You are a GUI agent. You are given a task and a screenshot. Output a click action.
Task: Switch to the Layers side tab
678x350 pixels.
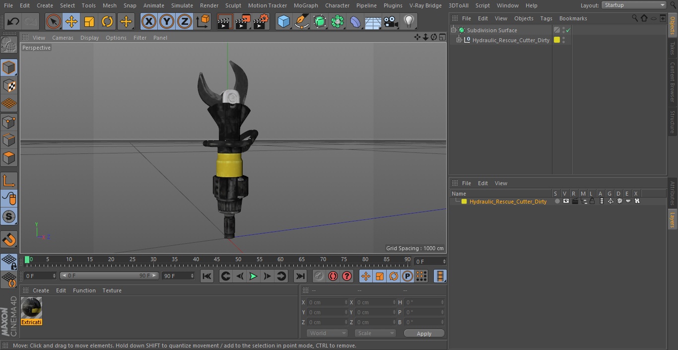(673, 219)
